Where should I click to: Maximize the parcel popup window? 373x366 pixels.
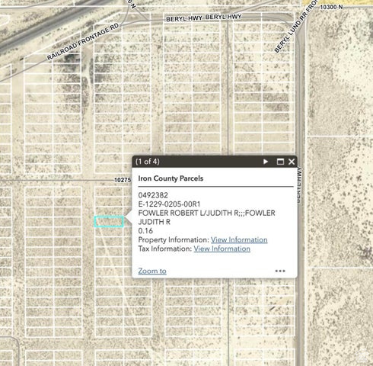point(280,162)
